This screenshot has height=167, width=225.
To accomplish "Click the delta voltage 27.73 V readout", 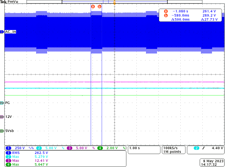I will click(x=209, y=20).
